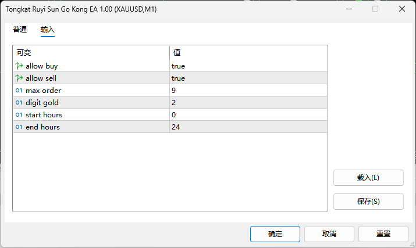The height and width of the screenshot is (248, 416).
Task: Edit the digit gold value 2
Action: [248, 103]
